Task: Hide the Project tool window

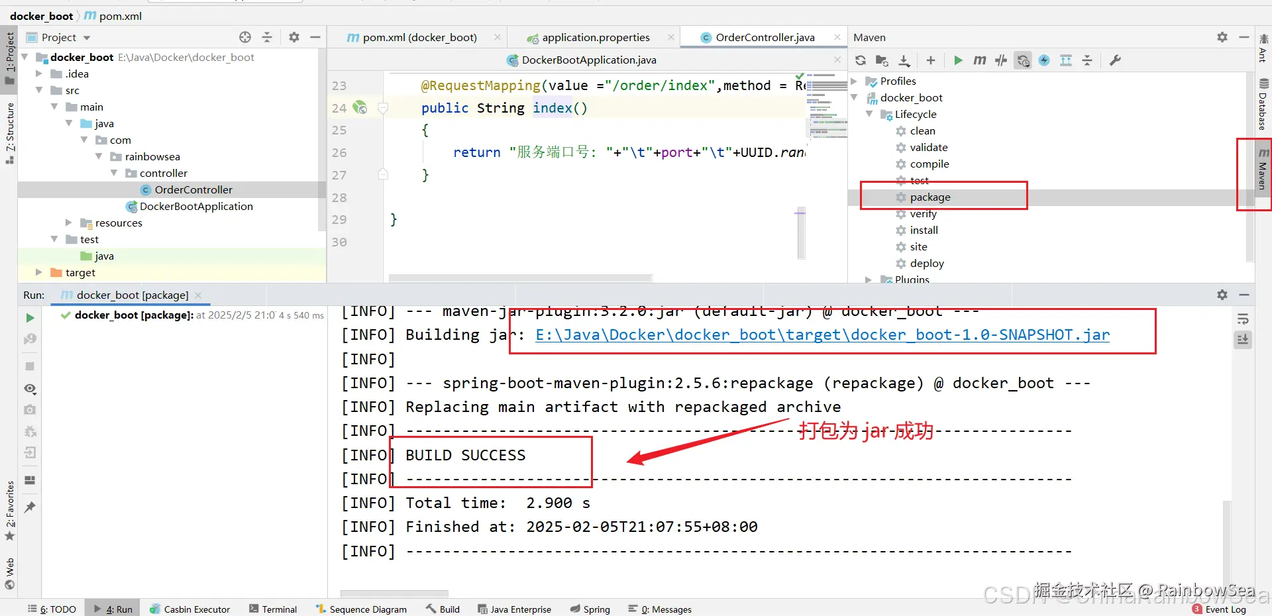Action: 315,37
